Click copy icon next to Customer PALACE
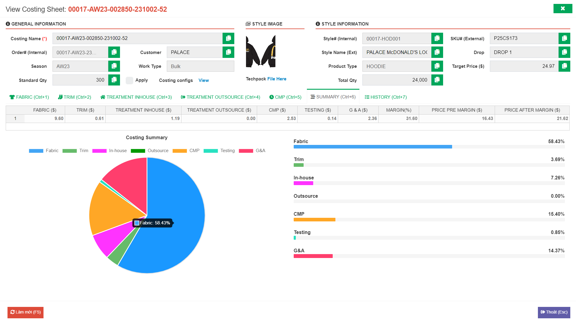576x324 pixels. click(x=228, y=52)
